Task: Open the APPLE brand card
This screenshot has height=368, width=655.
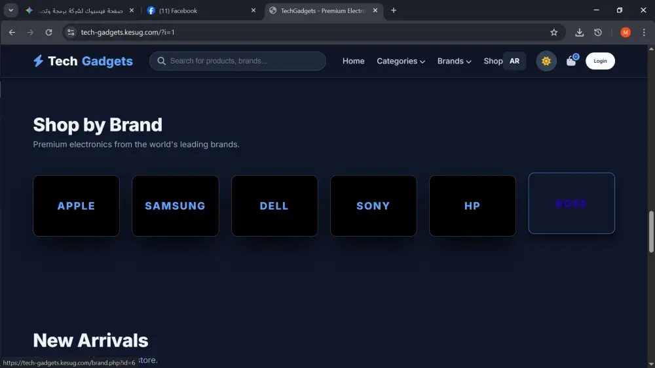Action: coord(76,206)
